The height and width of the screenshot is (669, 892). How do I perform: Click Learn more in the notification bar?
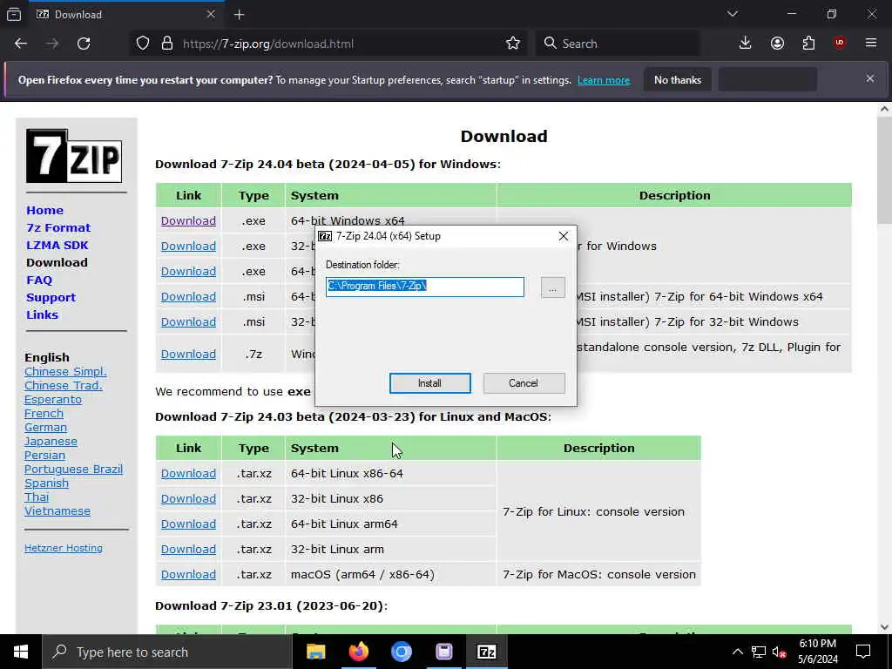604,80
